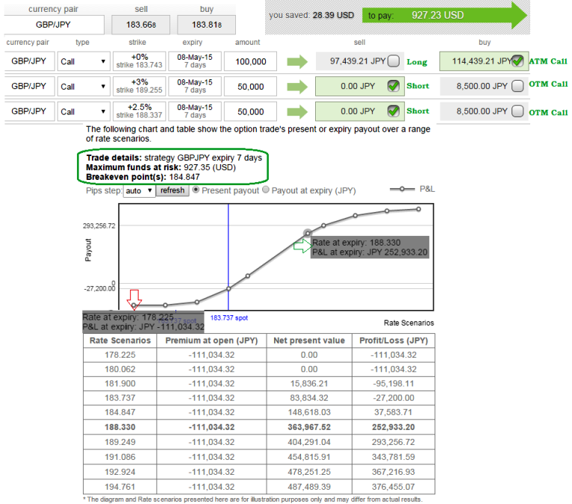Click the chart data point at 188.330
572x504 pixels.
[x=308, y=233]
